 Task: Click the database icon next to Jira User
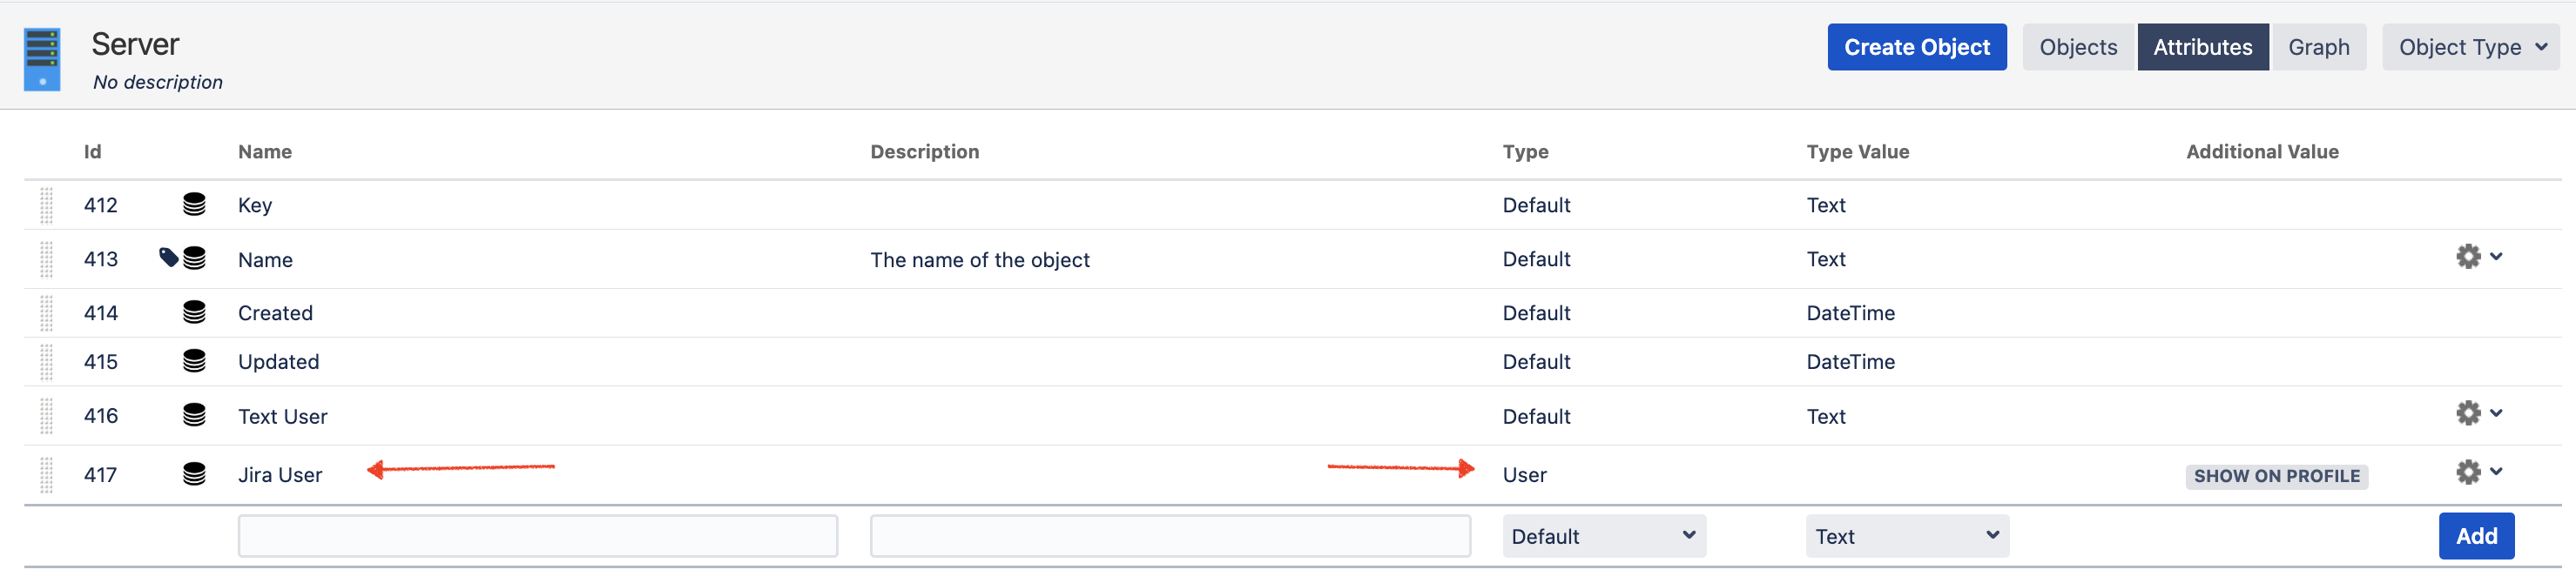tap(194, 474)
